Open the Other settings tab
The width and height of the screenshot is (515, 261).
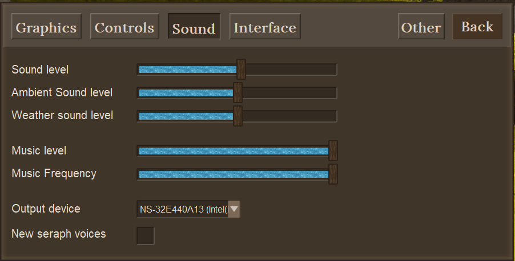pos(421,27)
